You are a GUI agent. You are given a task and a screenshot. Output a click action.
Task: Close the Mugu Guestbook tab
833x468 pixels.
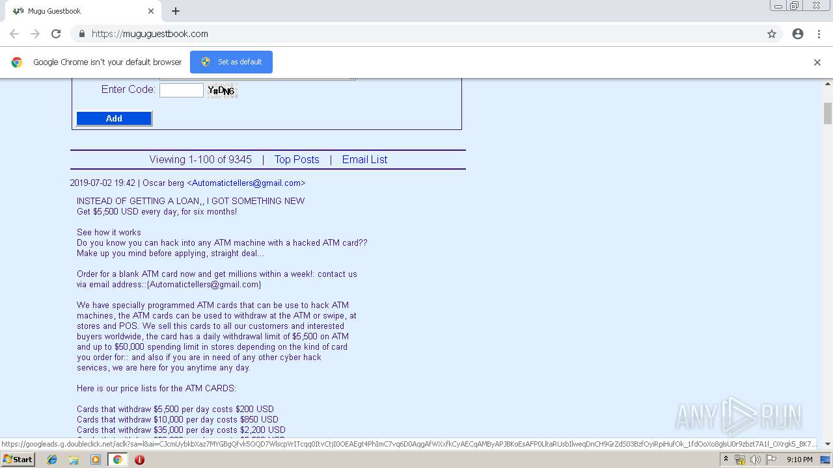(x=151, y=11)
